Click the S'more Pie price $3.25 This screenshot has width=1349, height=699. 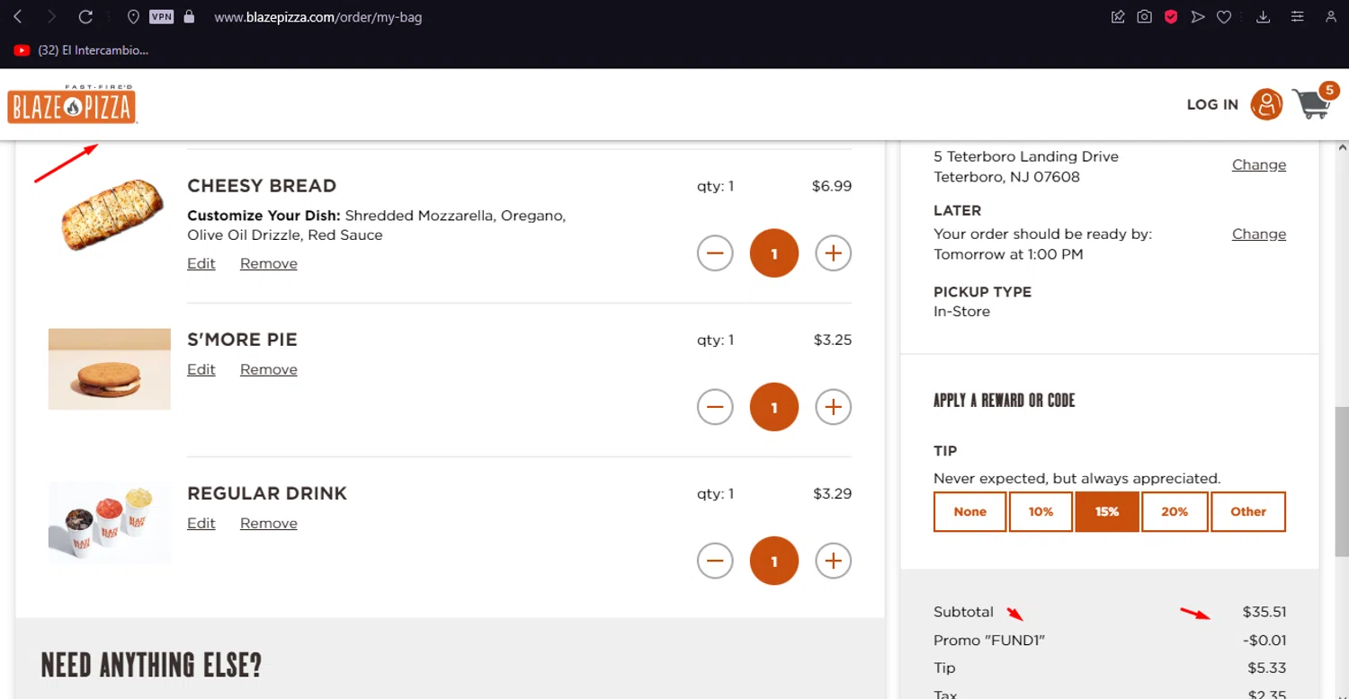point(833,340)
